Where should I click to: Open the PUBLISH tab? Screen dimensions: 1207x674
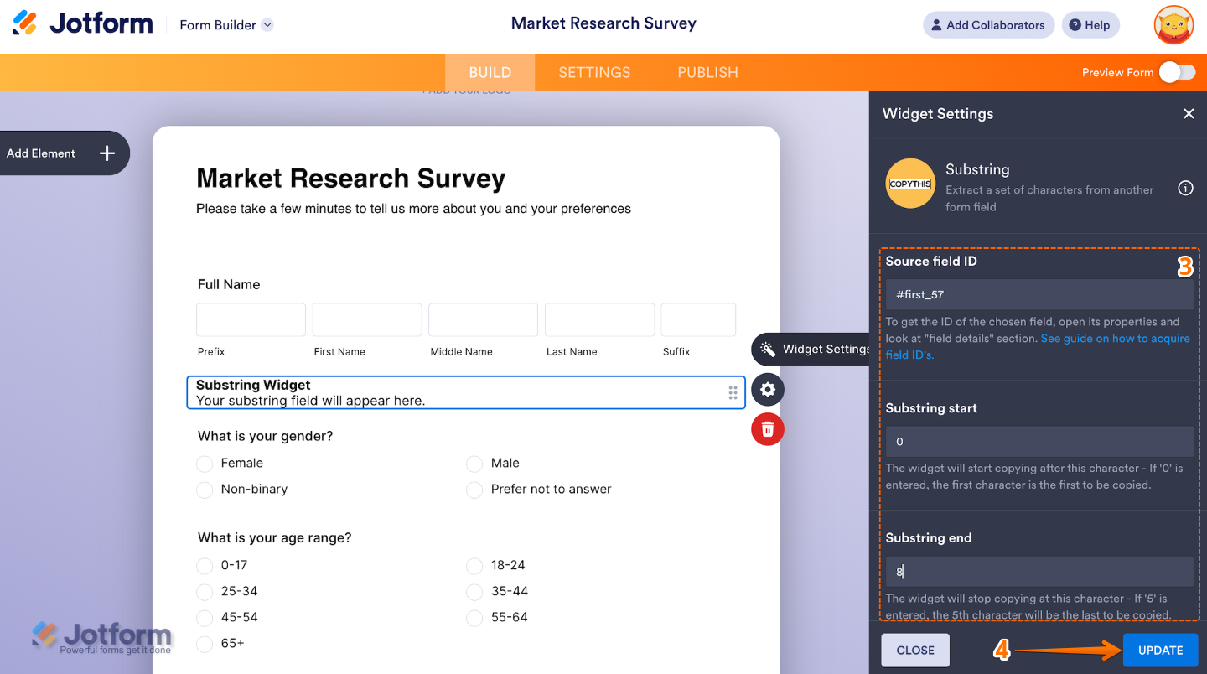pos(707,73)
